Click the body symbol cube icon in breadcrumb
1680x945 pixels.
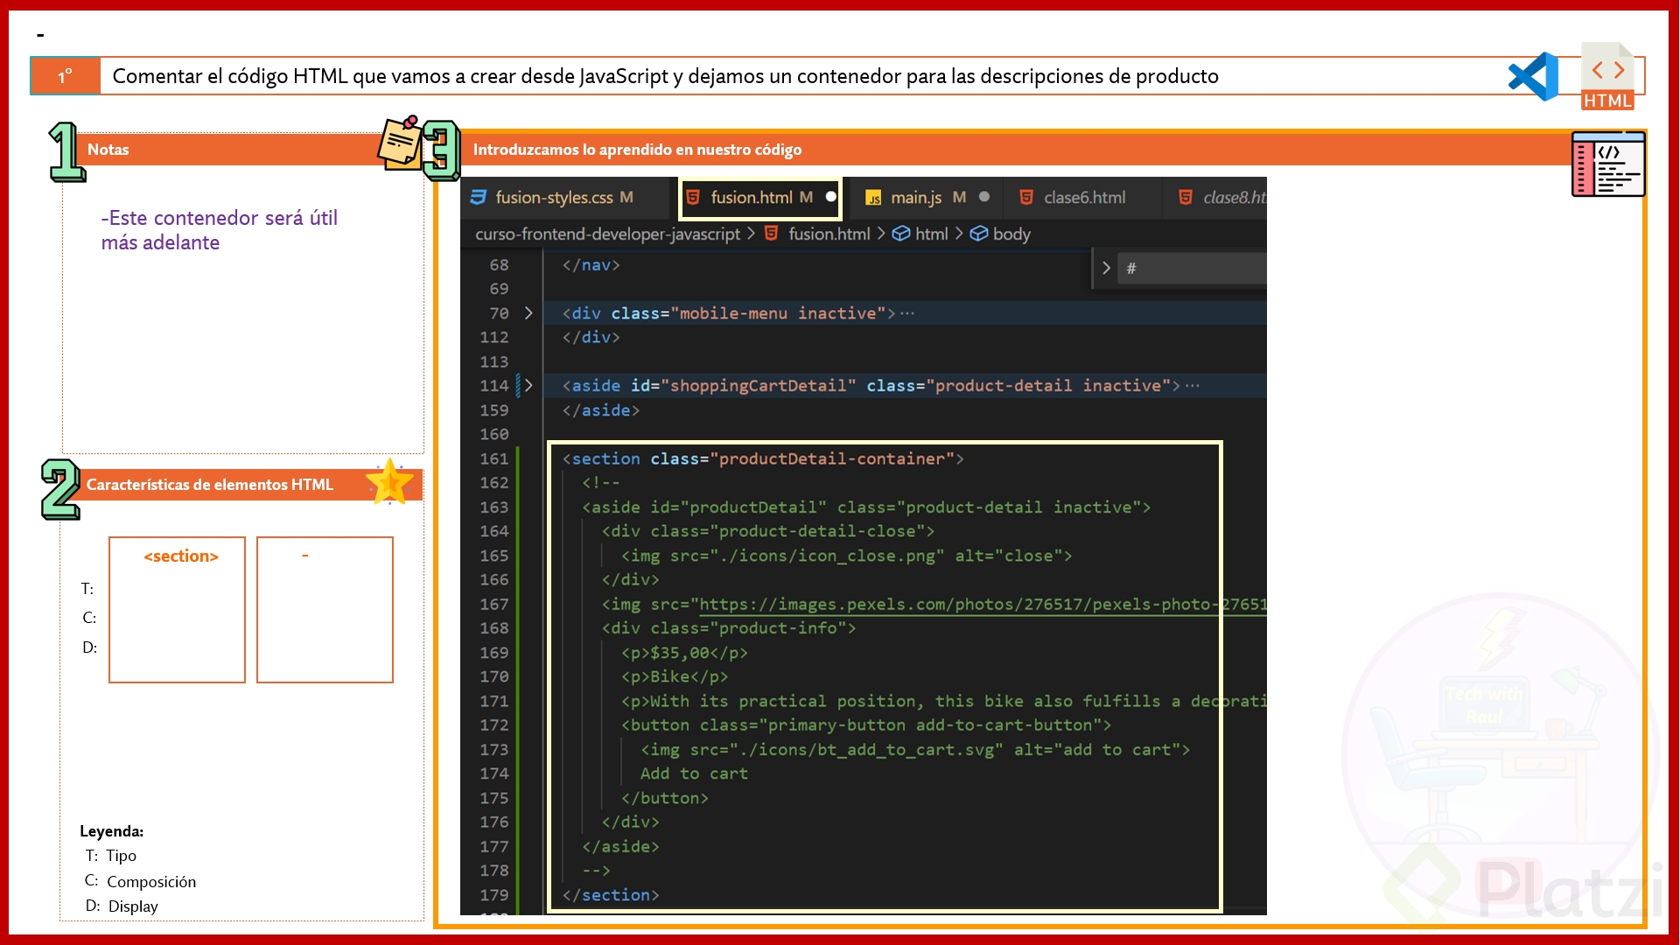979,234
